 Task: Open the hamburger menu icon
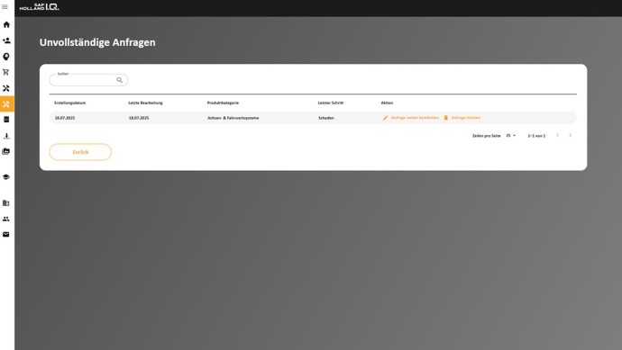pyautogui.click(x=5, y=6)
